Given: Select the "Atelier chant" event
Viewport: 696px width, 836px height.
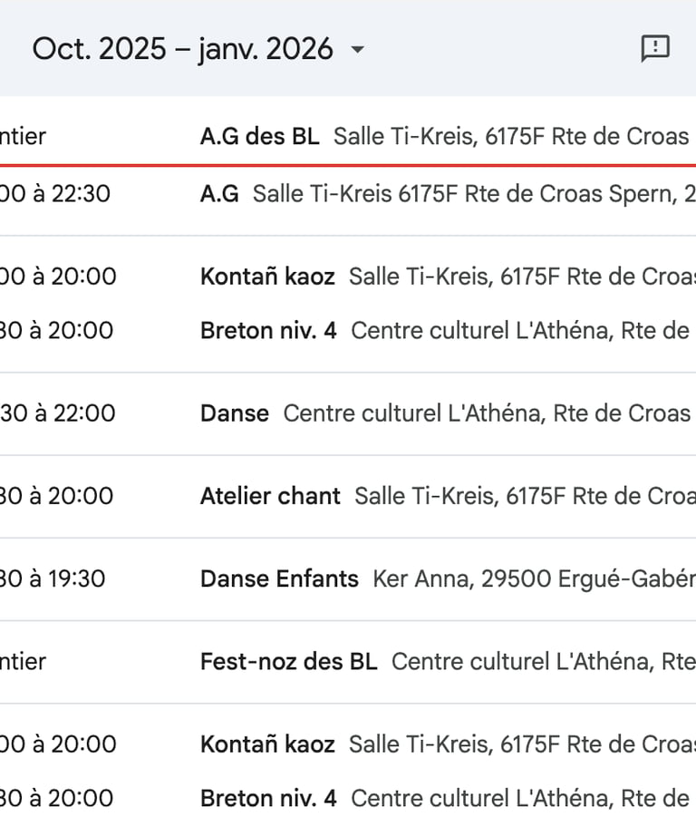Looking at the screenshot, I should 270,496.
